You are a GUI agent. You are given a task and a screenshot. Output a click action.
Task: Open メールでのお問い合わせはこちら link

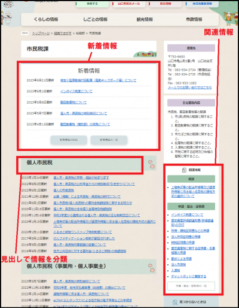pyautogui.click(x=189, y=87)
